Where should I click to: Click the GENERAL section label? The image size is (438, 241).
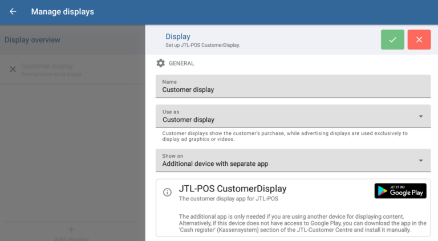(x=181, y=63)
